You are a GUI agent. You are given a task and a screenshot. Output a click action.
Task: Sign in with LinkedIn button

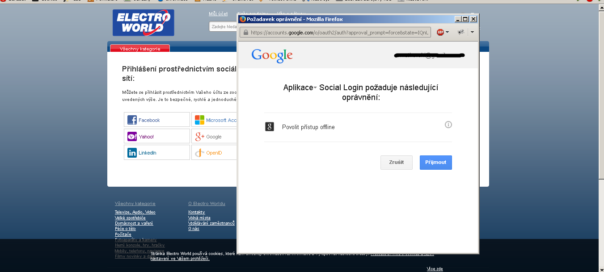157,152
